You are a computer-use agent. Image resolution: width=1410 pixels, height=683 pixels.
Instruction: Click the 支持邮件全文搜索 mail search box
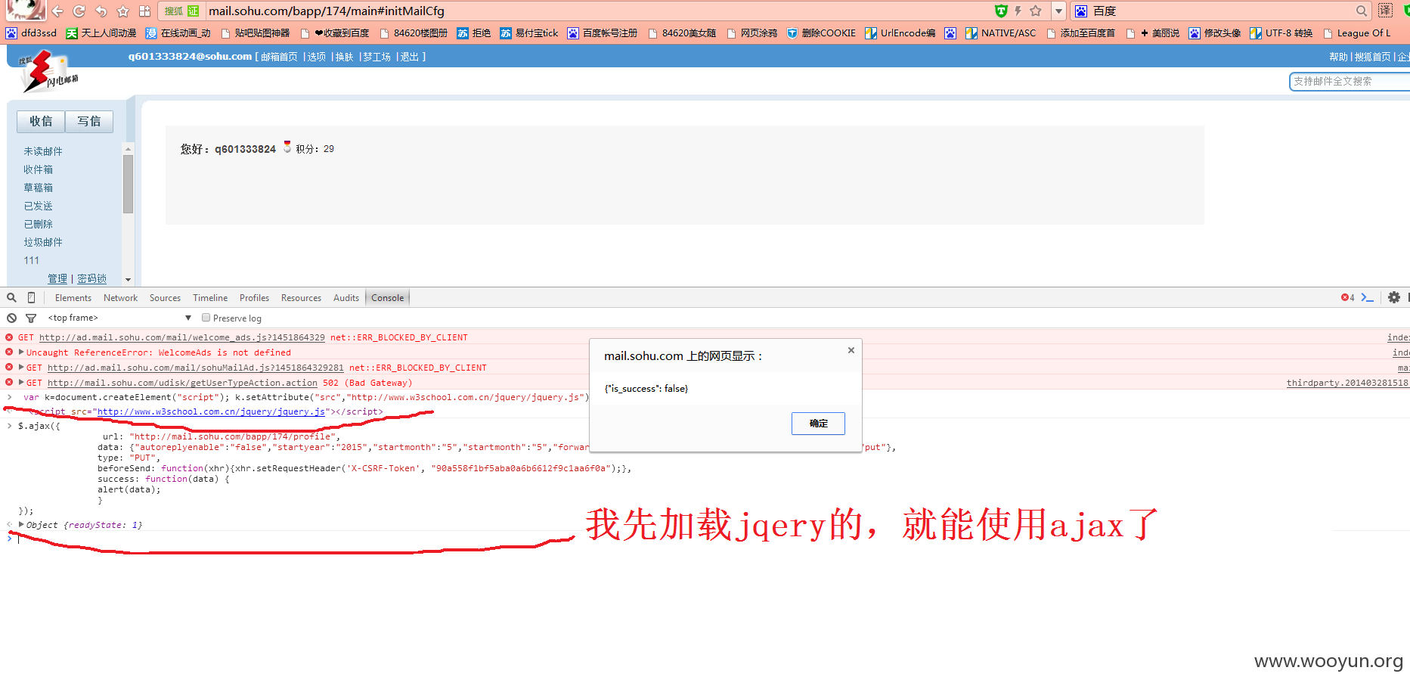[x=1350, y=81]
